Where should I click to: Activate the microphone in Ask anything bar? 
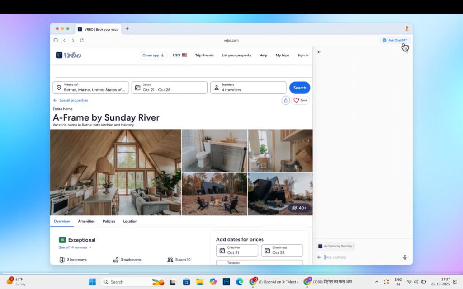click(405, 257)
